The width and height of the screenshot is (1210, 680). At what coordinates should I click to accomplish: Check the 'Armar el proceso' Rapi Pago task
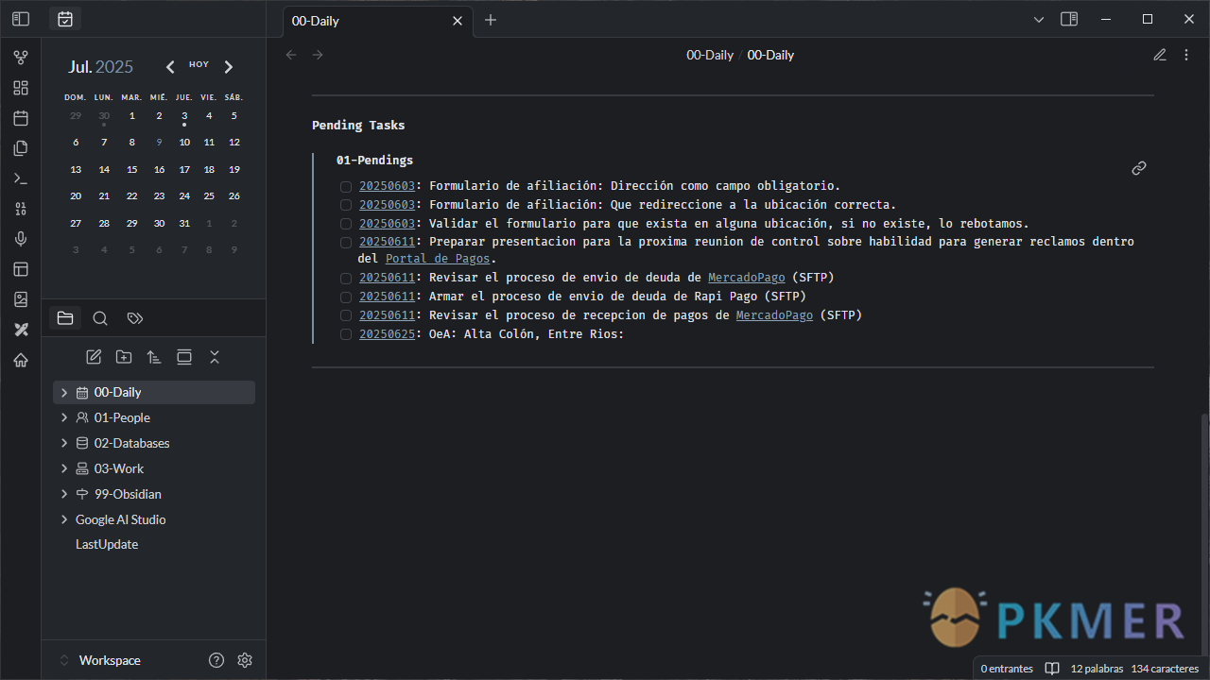pyautogui.click(x=346, y=297)
